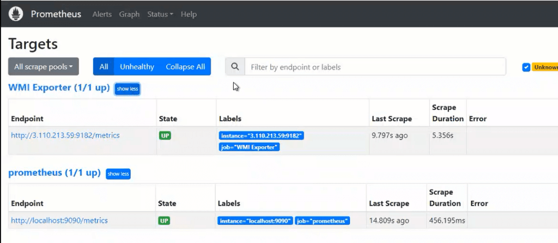Click the Endpoint header in WMI Exporter table
The image size is (558, 243).
(x=27, y=119)
